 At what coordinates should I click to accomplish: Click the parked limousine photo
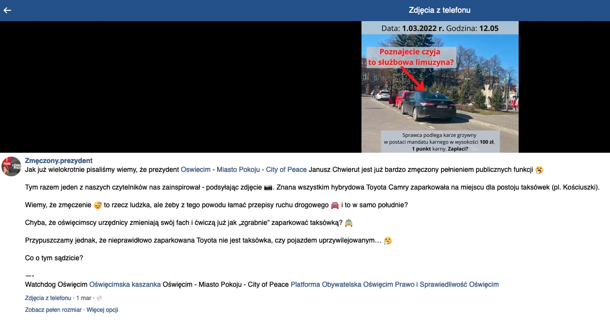440,87
